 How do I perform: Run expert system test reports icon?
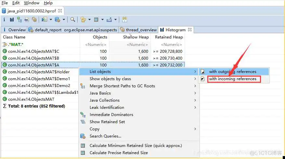pyautogui.click(x=44, y=20)
